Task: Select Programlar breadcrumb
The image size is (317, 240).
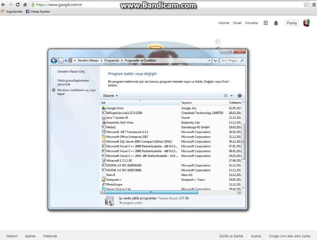Action: 112,61
